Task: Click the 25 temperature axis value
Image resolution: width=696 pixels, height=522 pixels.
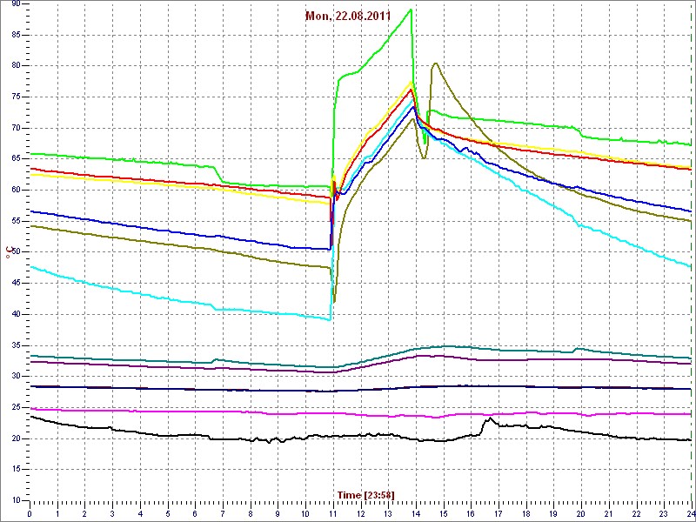Action: click(16, 407)
